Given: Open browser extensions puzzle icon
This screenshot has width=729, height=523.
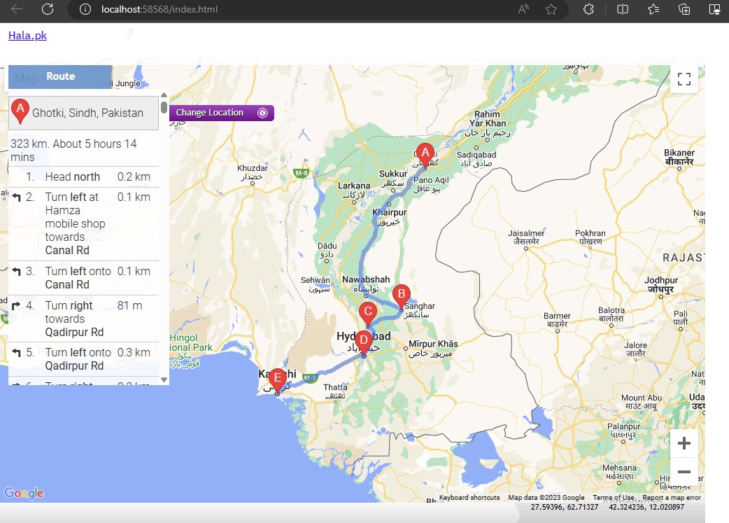Looking at the screenshot, I should click(x=588, y=9).
